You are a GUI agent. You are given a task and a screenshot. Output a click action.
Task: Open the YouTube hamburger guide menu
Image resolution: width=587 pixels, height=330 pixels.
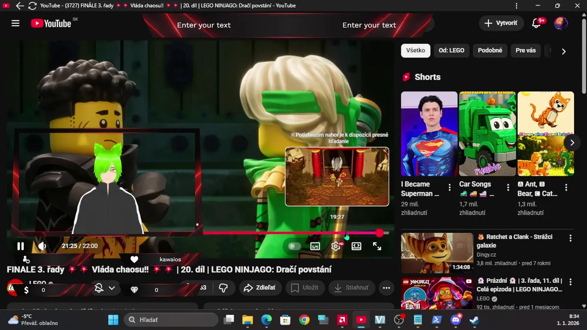16,23
